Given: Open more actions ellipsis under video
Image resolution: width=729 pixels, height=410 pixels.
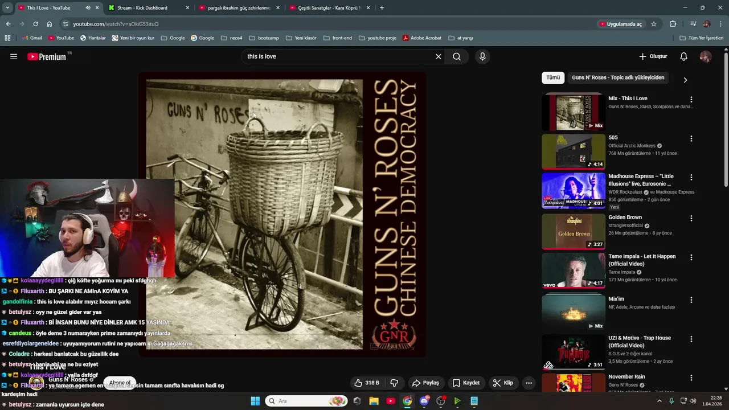Looking at the screenshot, I should point(529,383).
